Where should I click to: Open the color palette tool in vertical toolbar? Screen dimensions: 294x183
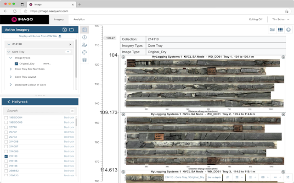tap(85, 53)
